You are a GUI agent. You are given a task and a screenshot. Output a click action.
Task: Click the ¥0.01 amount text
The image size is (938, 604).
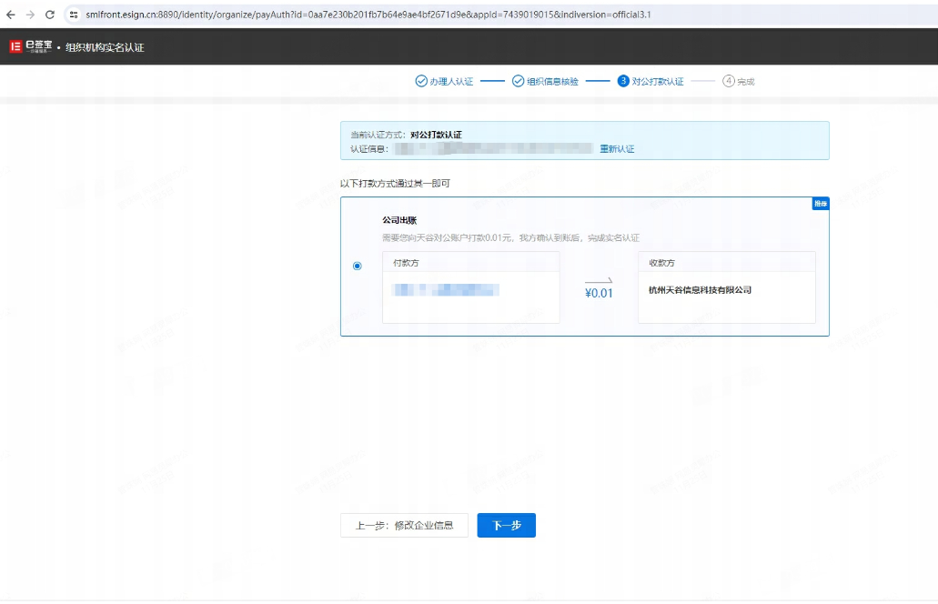(599, 293)
